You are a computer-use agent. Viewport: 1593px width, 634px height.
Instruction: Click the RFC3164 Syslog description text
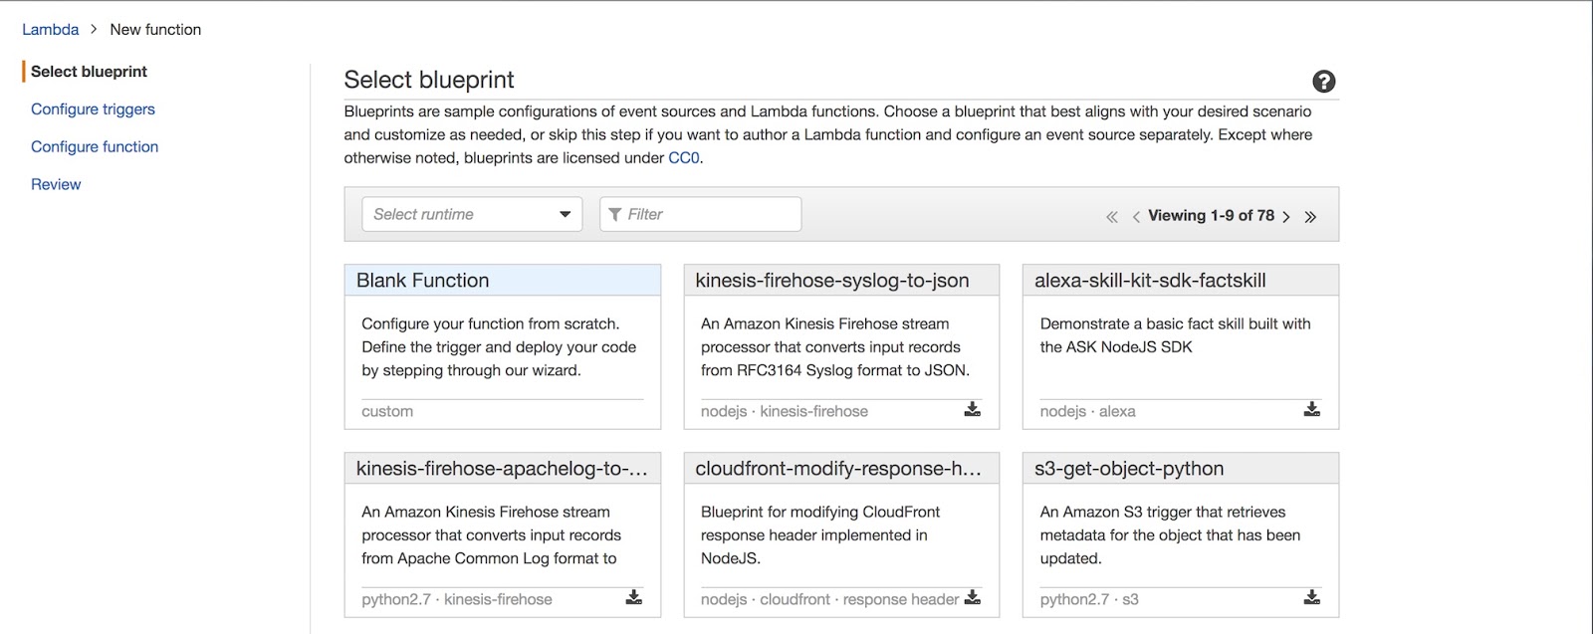[834, 347]
